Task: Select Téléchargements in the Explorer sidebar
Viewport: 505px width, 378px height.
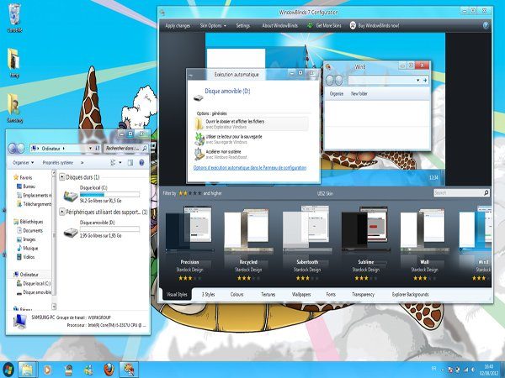Action: point(33,204)
